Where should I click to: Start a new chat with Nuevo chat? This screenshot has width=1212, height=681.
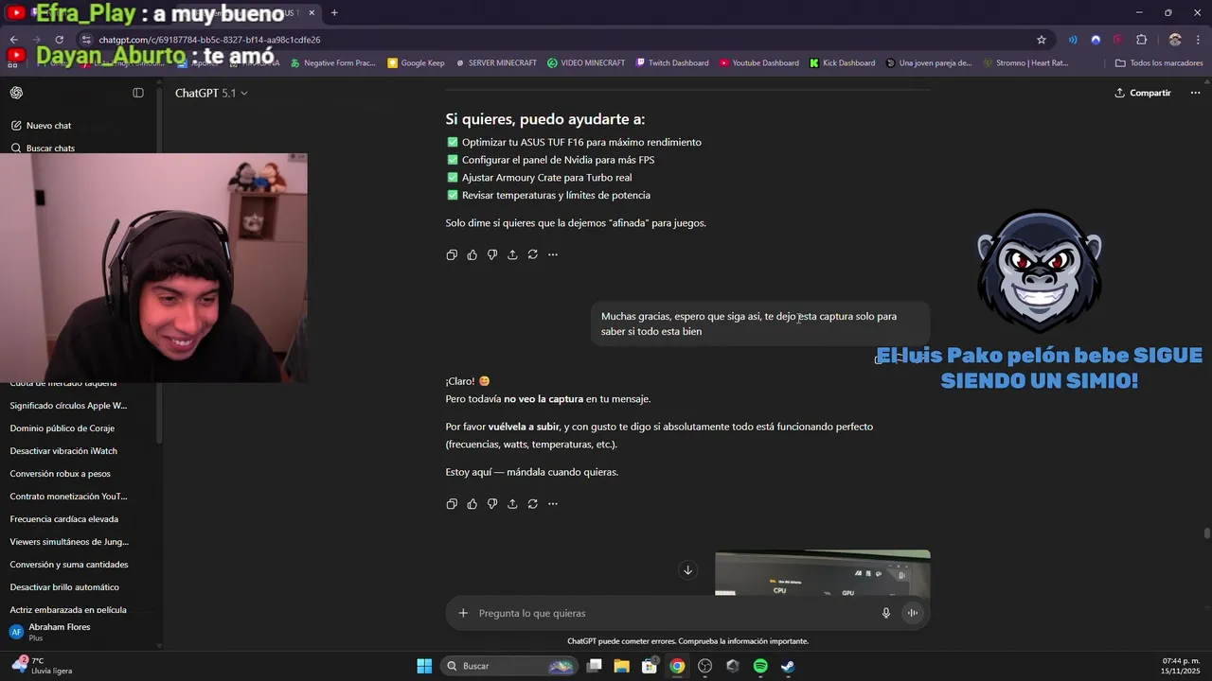(x=41, y=126)
